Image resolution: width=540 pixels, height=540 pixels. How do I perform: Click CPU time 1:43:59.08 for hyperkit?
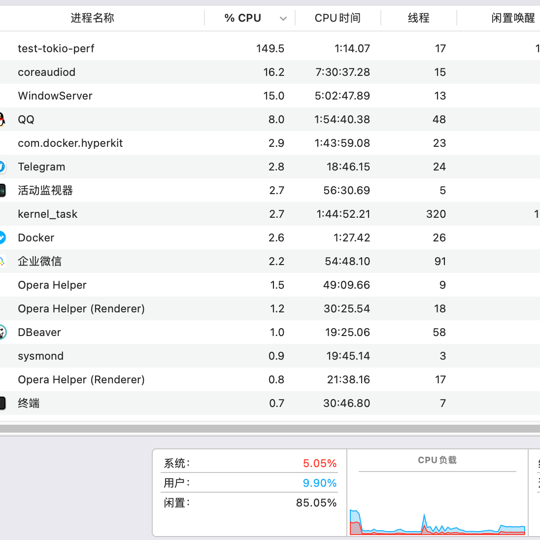click(342, 143)
